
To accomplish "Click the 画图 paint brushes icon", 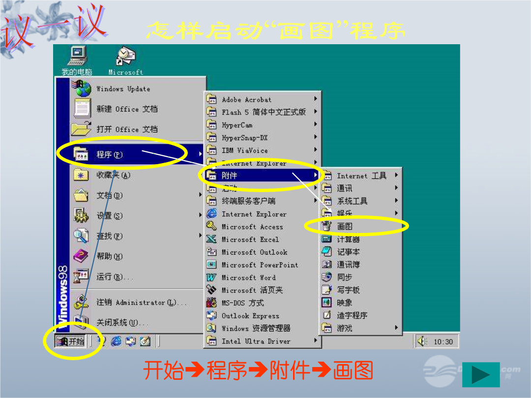I will [326, 226].
